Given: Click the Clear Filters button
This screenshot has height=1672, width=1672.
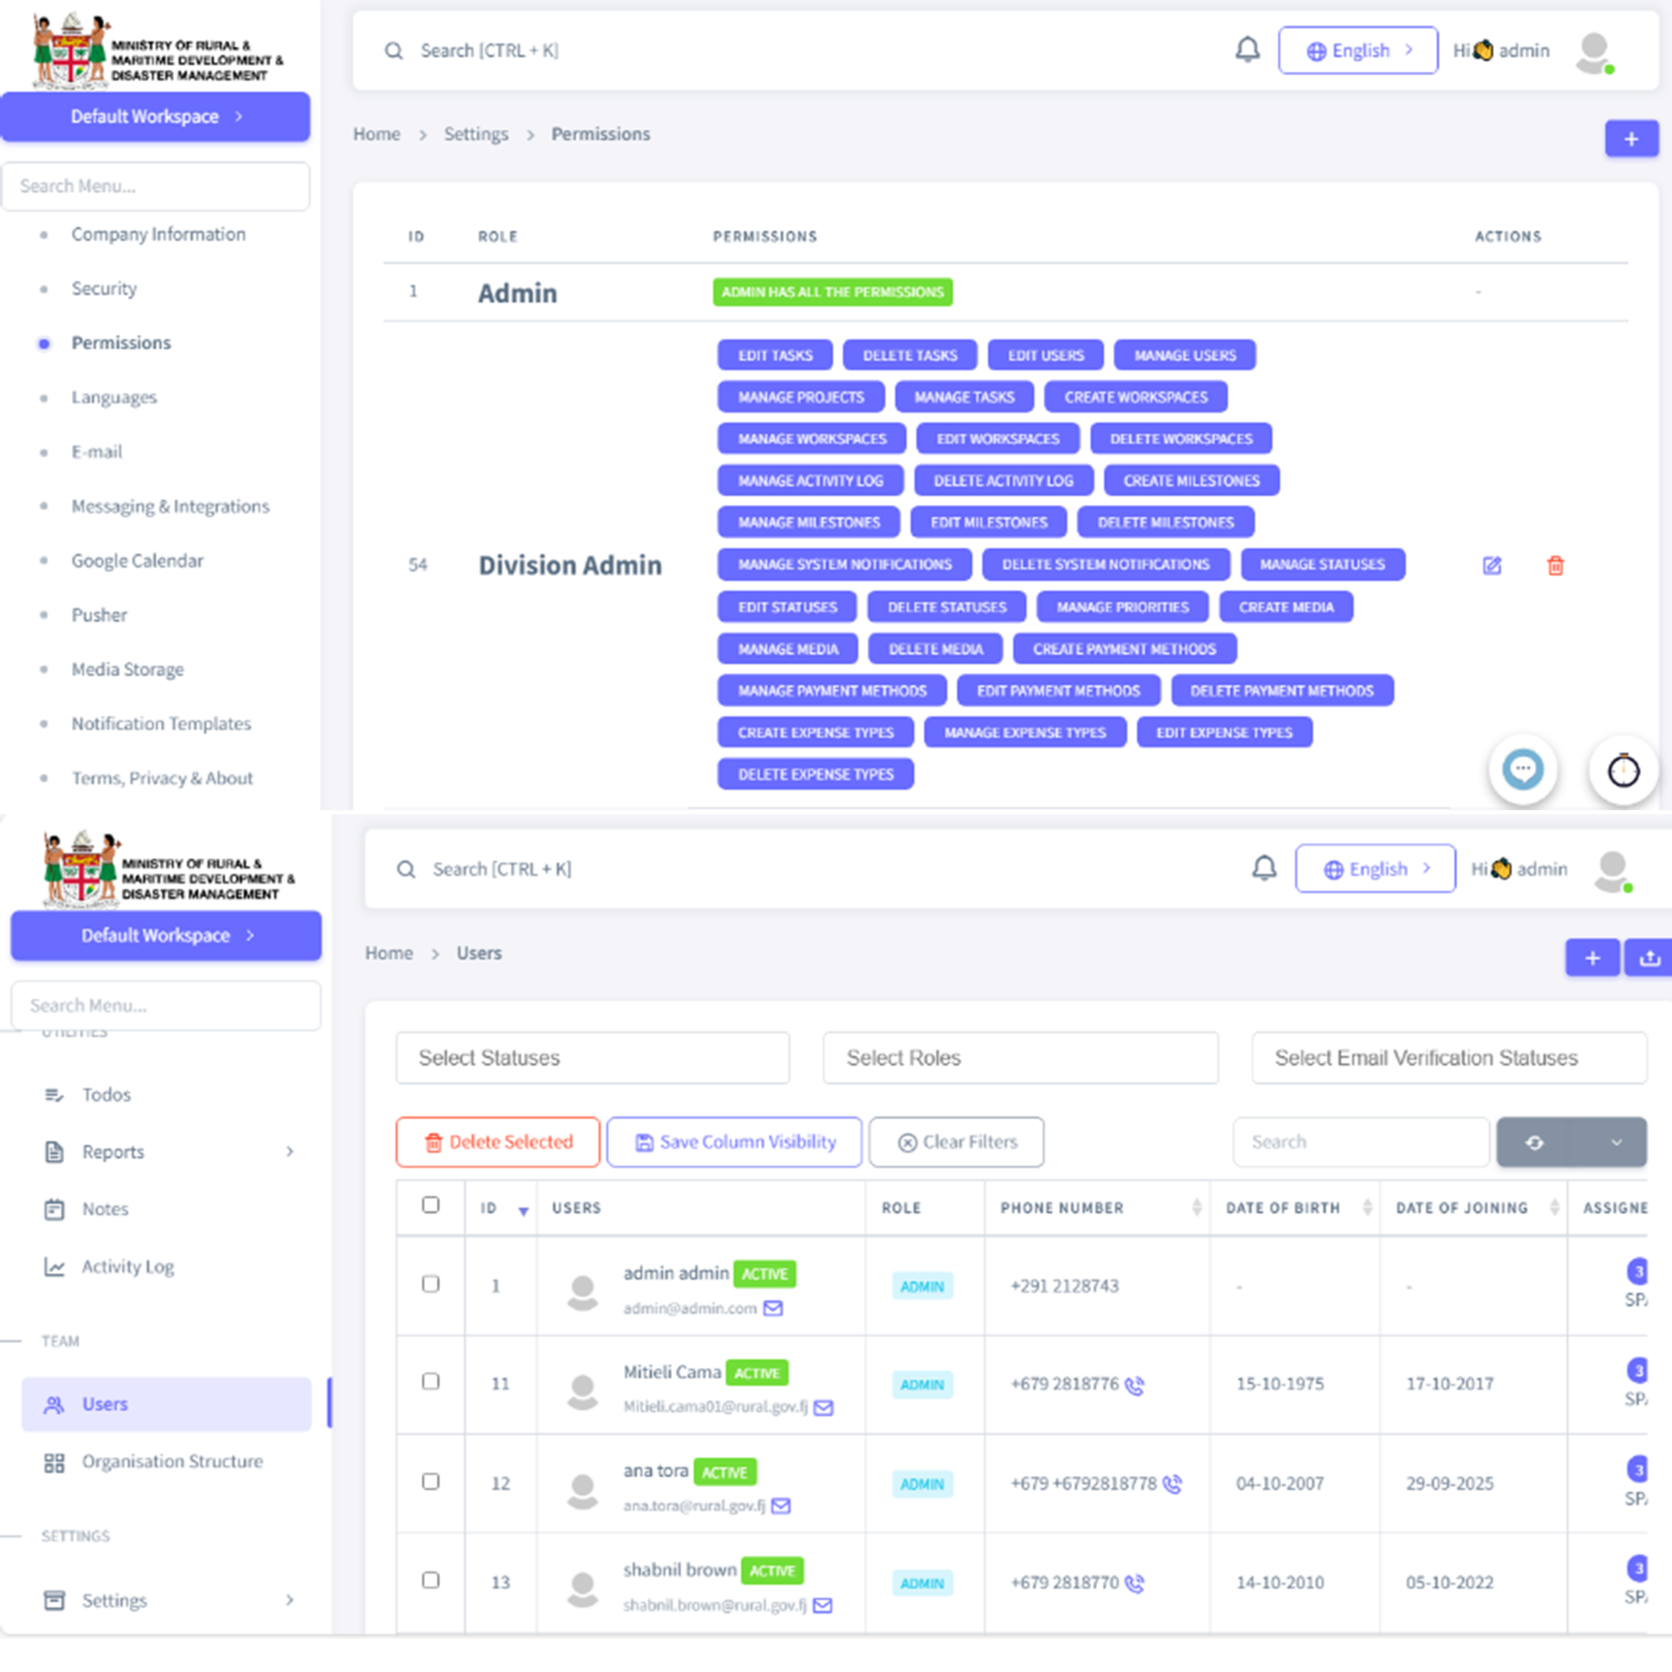Looking at the screenshot, I should click(x=956, y=1142).
